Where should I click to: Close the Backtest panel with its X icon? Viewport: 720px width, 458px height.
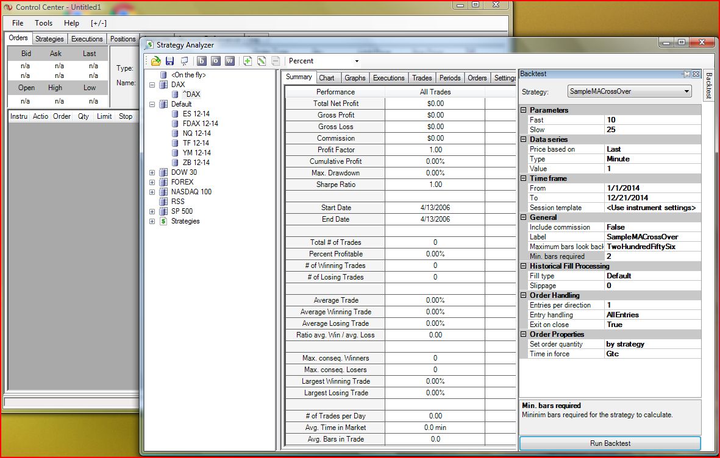(696, 74)
